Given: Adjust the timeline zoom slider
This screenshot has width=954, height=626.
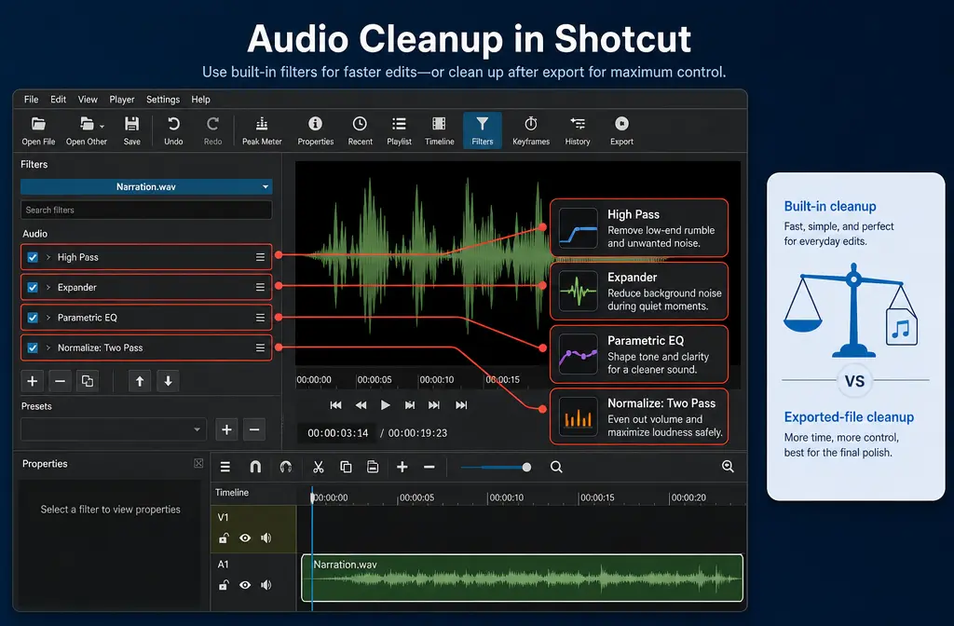Looking at the screenshot, I should coord(496,468).
